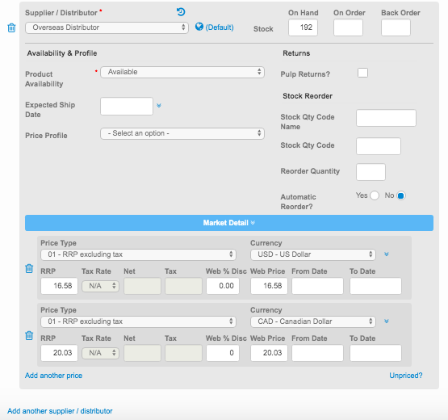
Task: Expand the CAD currency row chevron
Action: pos(387,321)
